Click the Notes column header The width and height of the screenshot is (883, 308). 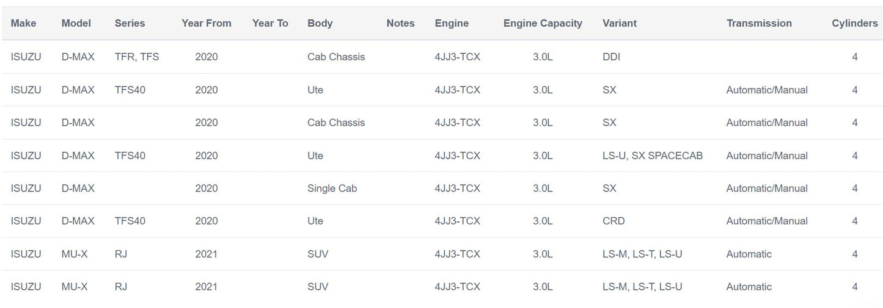[x=400, y=23]
